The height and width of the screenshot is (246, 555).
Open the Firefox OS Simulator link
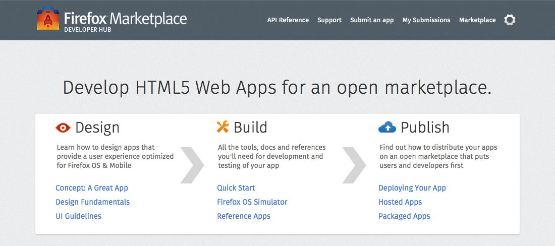252,202
